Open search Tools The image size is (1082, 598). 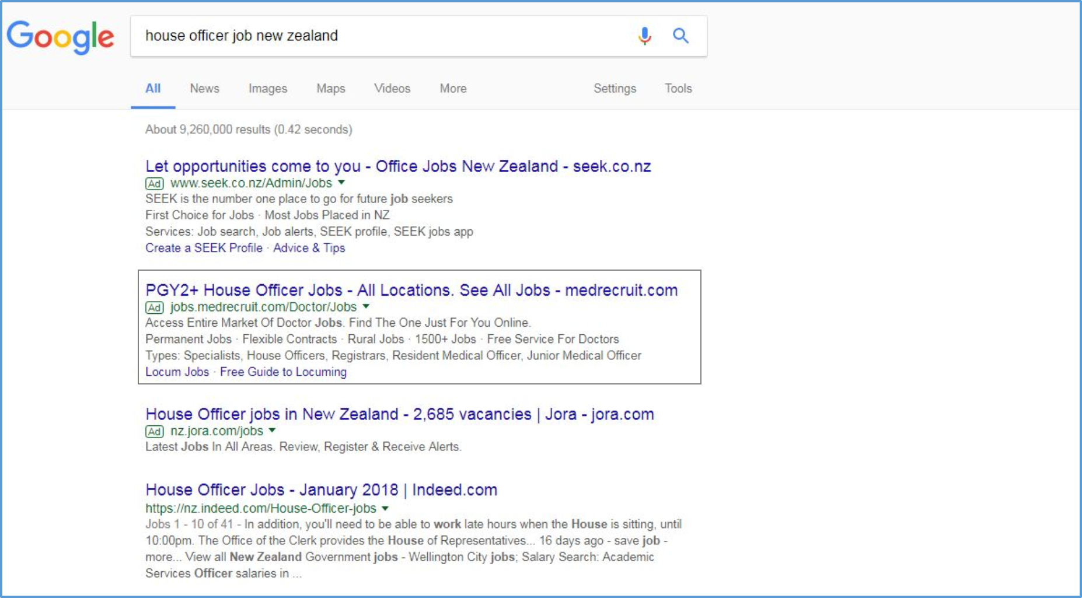pos(678,89)
